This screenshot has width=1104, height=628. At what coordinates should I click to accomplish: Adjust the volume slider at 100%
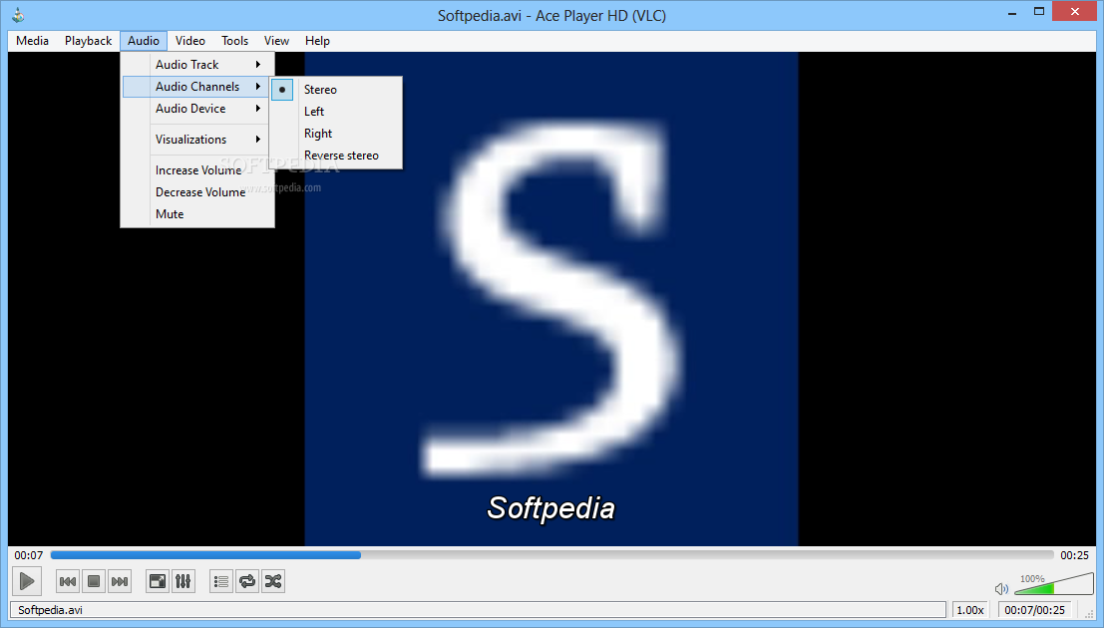point(1055,584)
